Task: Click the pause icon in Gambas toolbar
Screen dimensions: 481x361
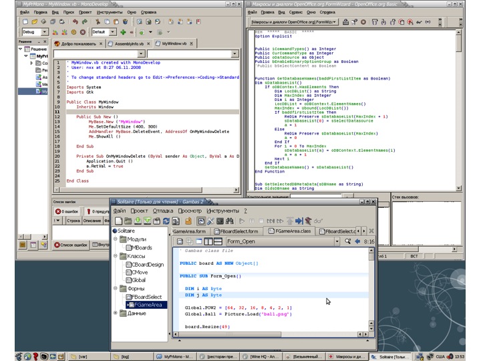Action: coord(252,221)
